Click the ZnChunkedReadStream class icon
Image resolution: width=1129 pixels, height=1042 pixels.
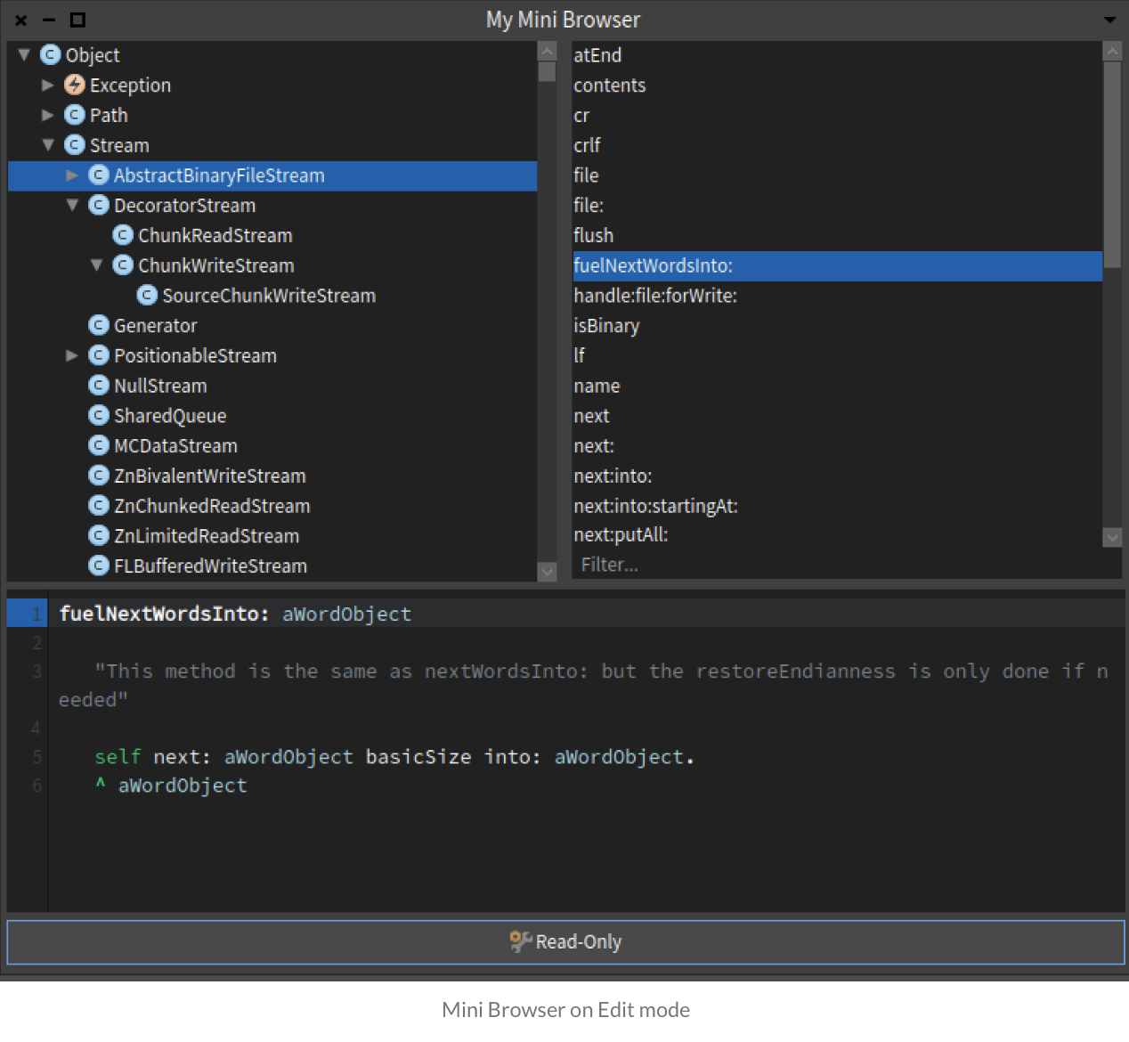(x=99, y=506)
